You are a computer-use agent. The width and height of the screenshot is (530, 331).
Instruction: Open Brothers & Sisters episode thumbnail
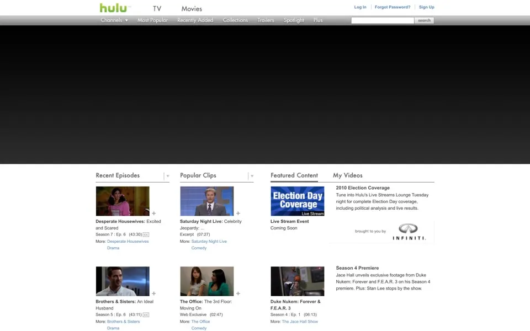coord(123,281)
